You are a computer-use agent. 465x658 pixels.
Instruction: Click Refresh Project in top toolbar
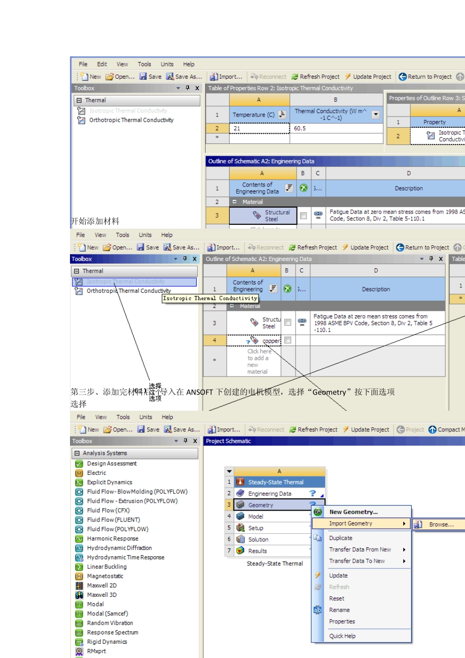click(x=315, y=77)
